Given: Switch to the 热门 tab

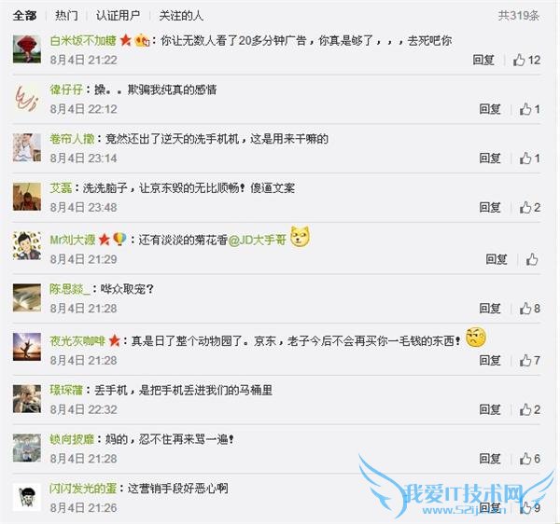Looking at the screenshot, I should (x=66, y=15).
